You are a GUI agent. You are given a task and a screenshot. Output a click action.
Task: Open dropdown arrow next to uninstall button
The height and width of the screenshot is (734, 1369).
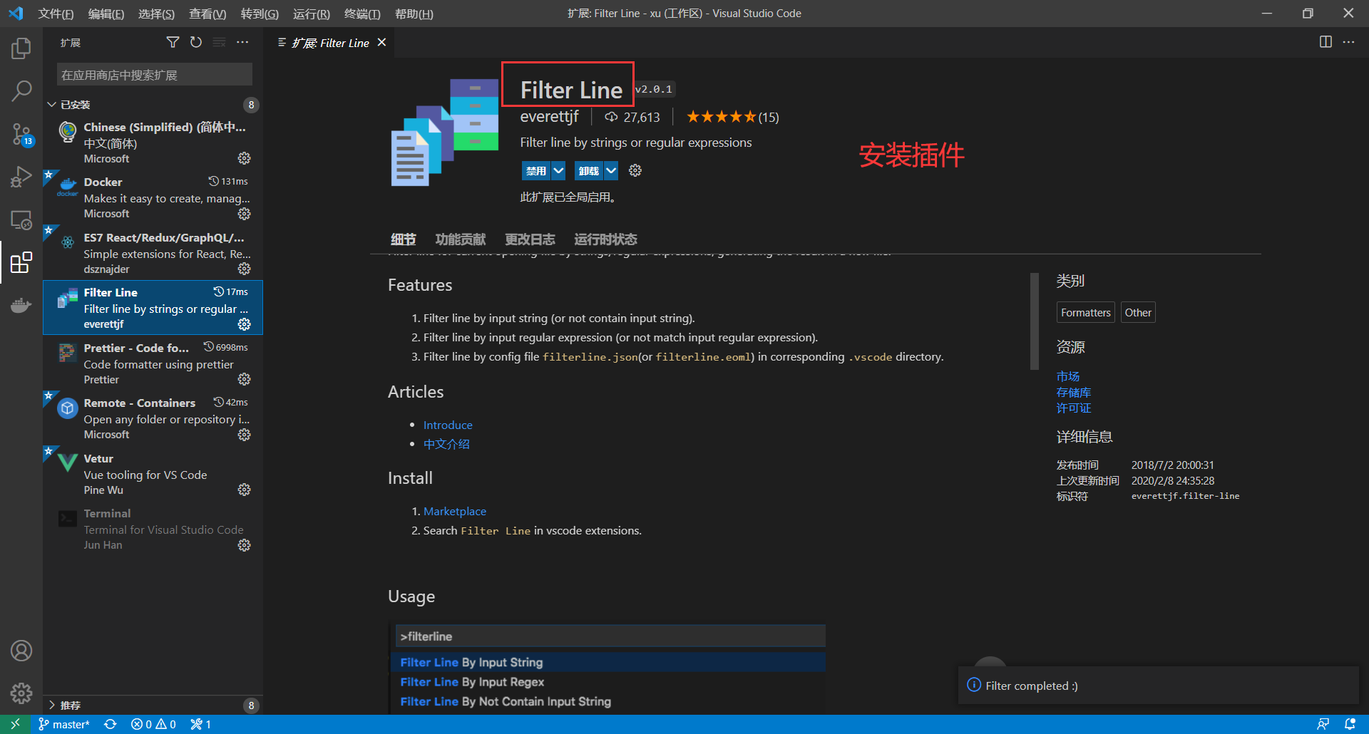click(x=611, y=170)
